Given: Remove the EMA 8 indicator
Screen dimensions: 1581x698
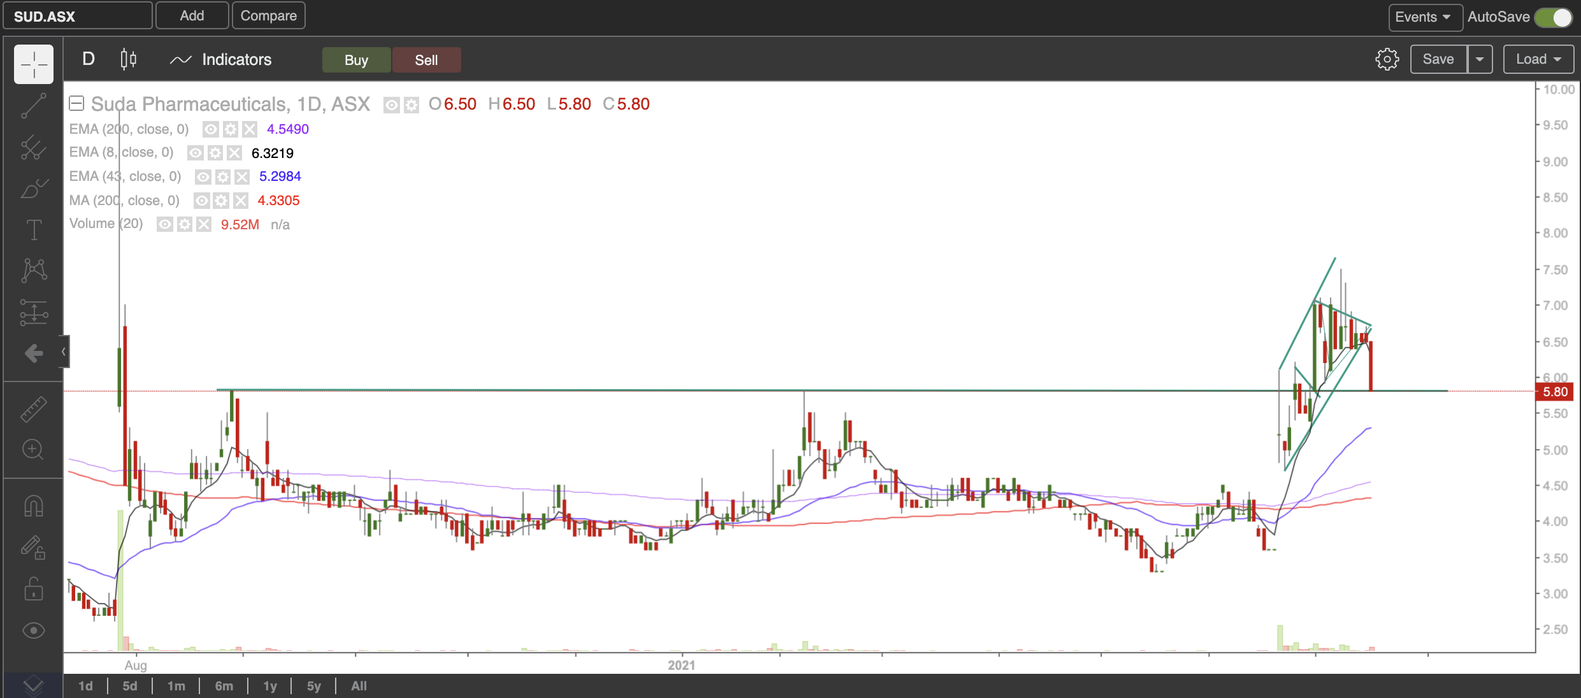Looking at the screenshot, I should click(234, 153).
